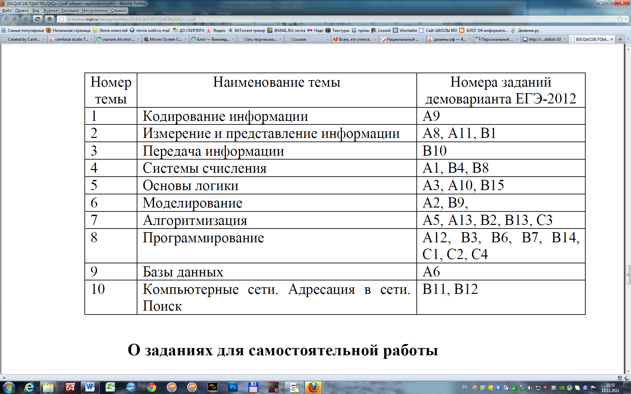Screen dimensions: 631x394
Task: Open the list all tabs dropdown
Action: (x=628, y=39)
